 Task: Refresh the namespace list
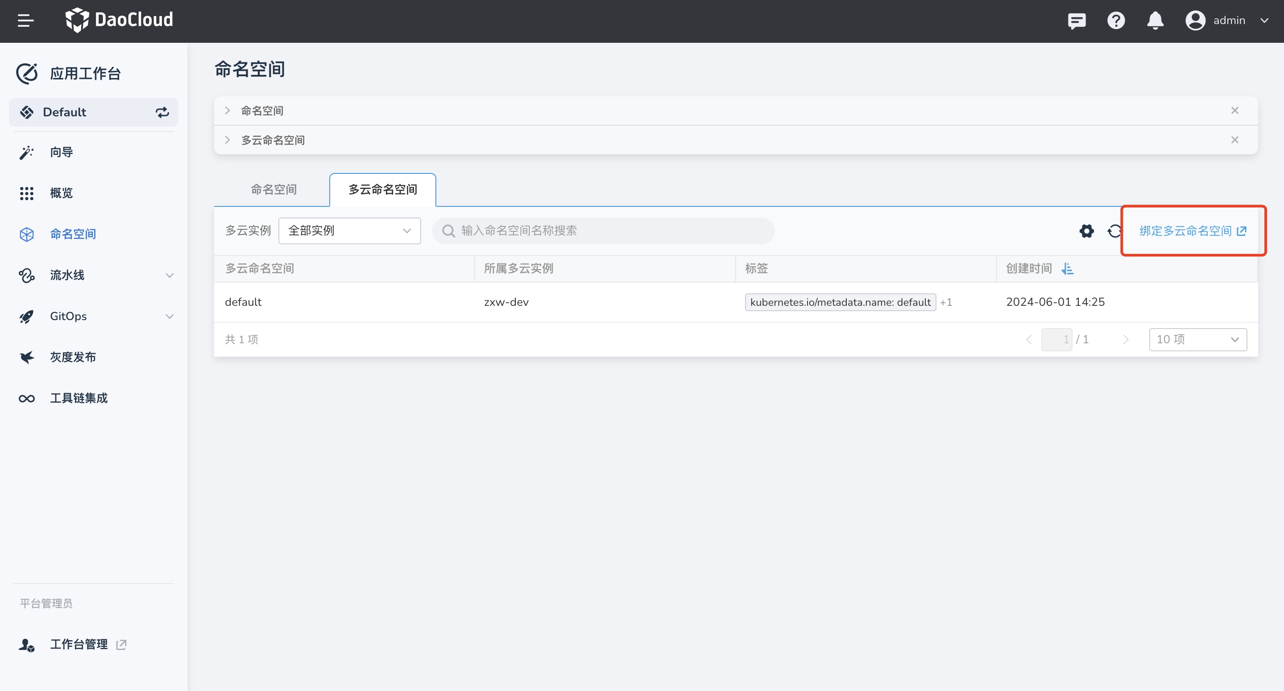coord(1114,230)
